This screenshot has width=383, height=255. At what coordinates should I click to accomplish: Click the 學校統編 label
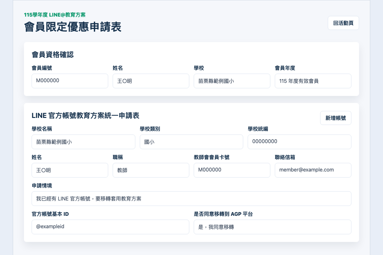(258, 129)
